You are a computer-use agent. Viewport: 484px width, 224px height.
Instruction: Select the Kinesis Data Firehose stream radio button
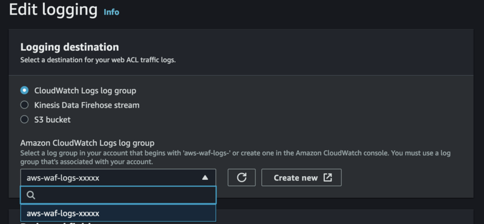tap(24, 105)
